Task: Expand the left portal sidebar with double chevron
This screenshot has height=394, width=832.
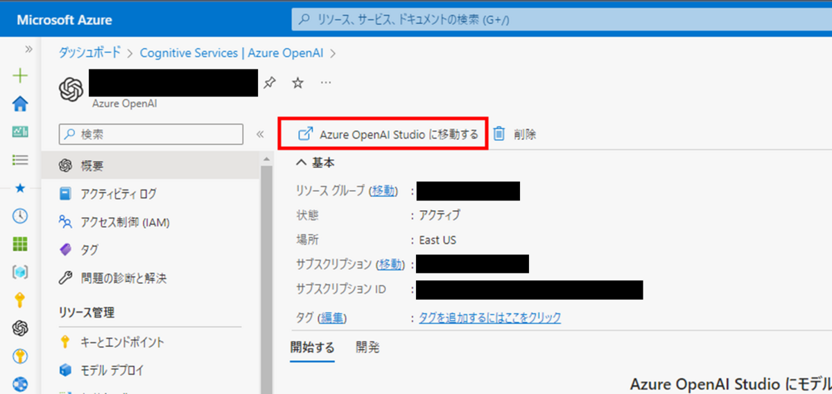Action: tap(28, 49)
